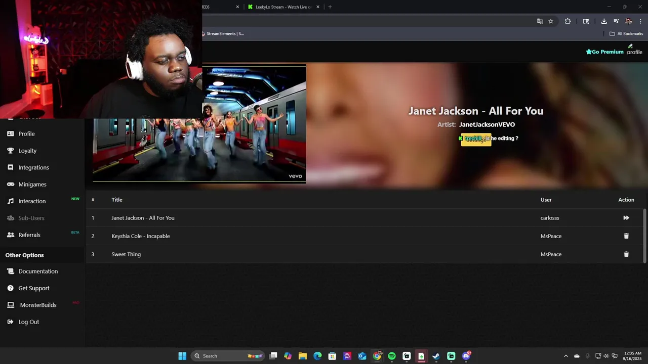Viewport: 648px width, 364px height.
Task: Switch to Chrome on the taskbar
Action: tap(377, 356)
